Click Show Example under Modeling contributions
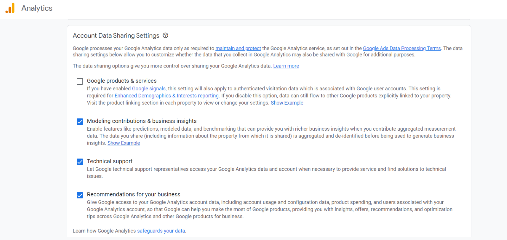This screenshot has width=507, height=240. (x=124, y=143)
